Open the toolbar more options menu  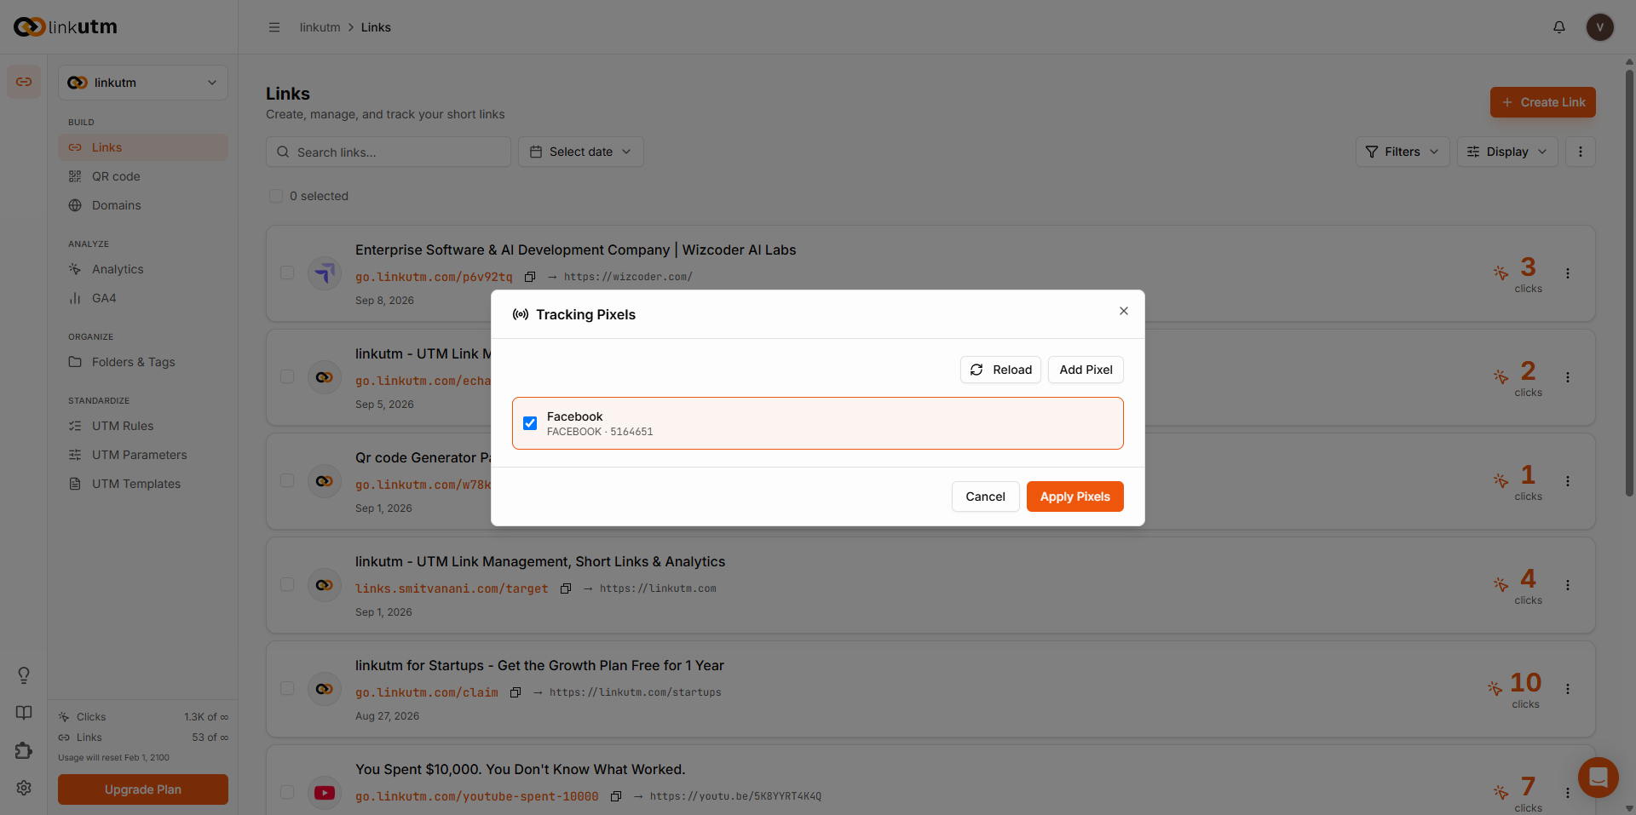click(x=1581, y=152)
